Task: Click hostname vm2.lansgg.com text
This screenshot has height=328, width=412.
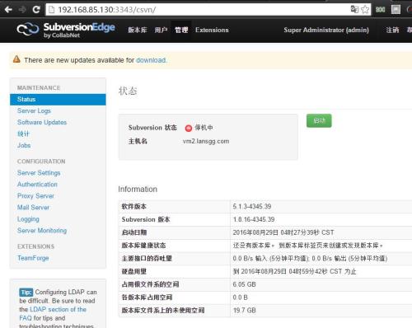Action: (x=206, y=142)
